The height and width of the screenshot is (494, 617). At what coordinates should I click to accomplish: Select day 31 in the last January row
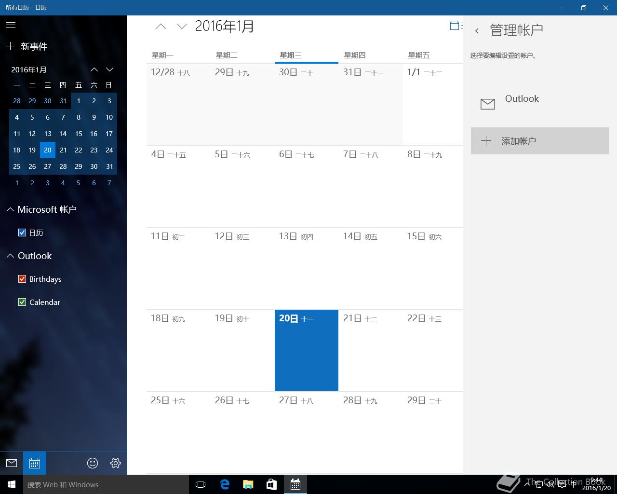[x=109, y=166]
